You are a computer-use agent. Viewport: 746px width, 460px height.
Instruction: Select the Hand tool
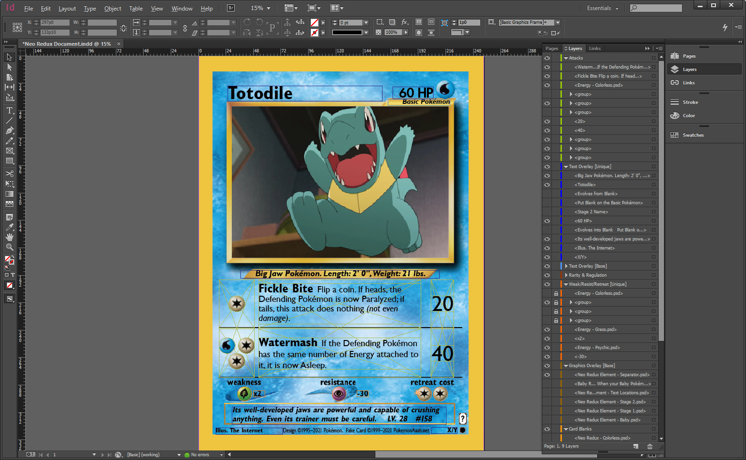(9, 237)
